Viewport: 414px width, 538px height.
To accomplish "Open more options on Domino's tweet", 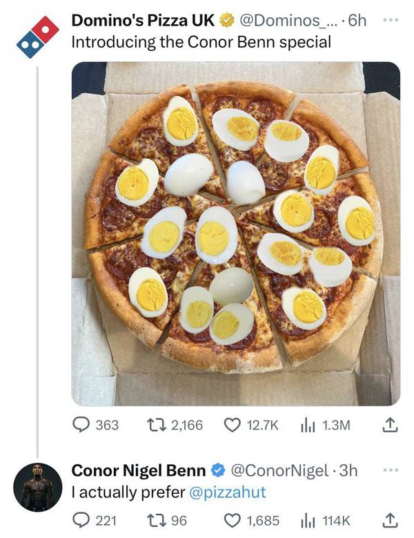I will [x=392, y=21].
